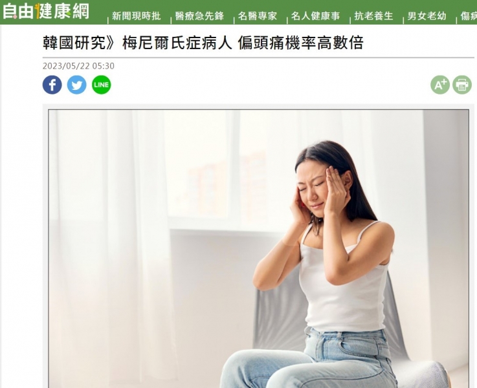
Task: Share the article on Facebook
Action: (x=52, y=85)
